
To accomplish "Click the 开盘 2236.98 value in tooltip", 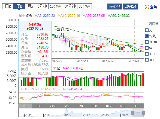I will pos(43,34).
